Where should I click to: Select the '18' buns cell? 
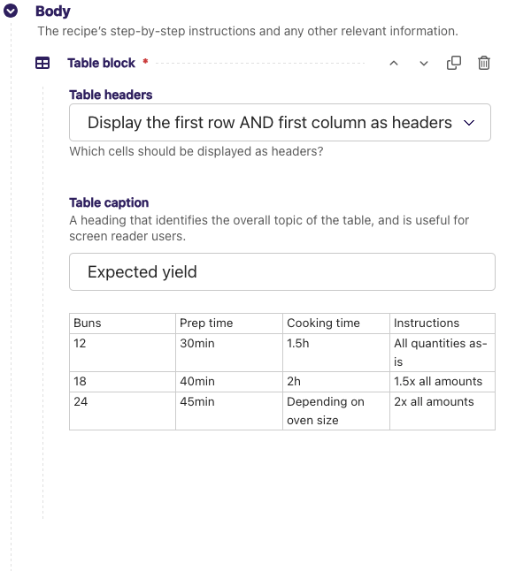pyautogui.click(x=122, y=382)
